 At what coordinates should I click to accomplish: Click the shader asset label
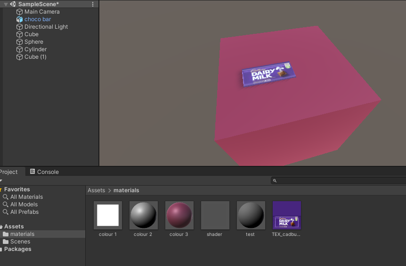coord(214,234)
